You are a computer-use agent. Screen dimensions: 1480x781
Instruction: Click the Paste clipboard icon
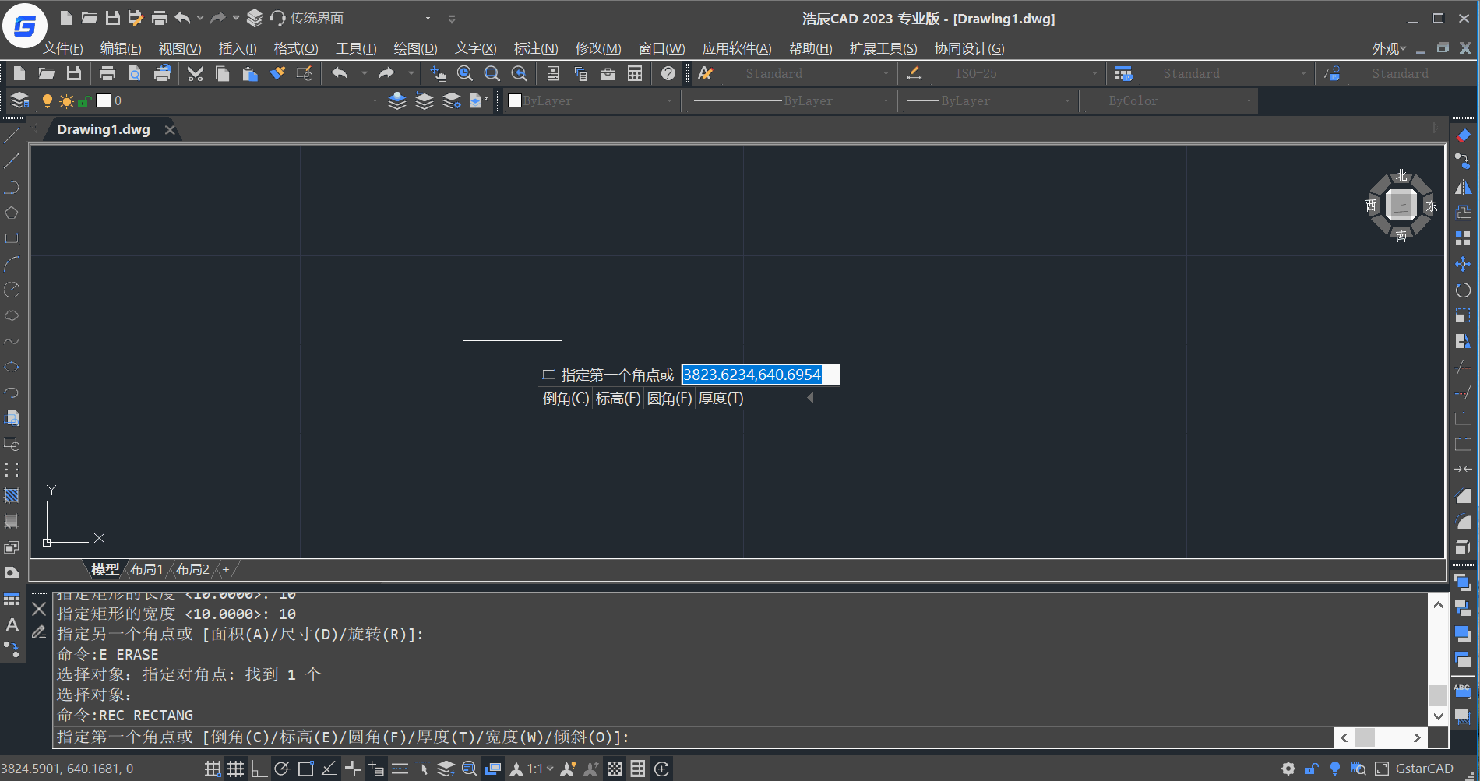pos(250,73)
